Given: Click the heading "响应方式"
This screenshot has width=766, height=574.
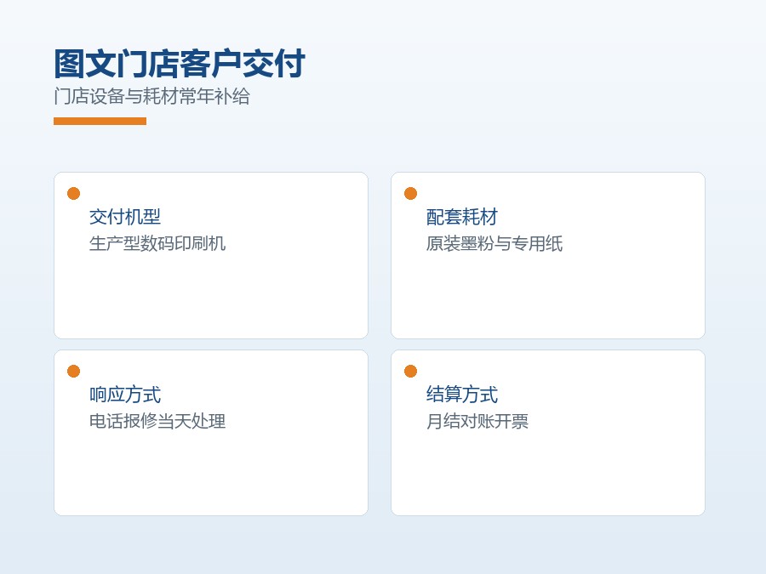Looking at the screenshot, I should click(x=125, y=395).
